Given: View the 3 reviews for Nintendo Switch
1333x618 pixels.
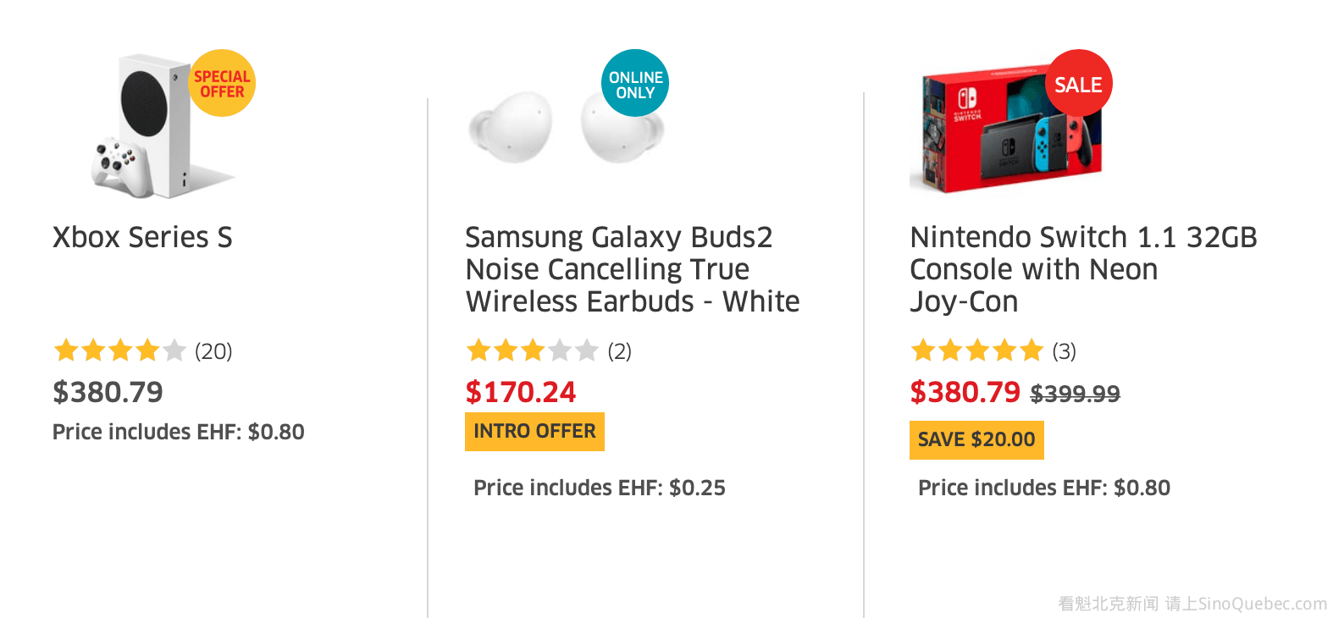Looking at the screenshot, I should click(x=1065, y=351).
